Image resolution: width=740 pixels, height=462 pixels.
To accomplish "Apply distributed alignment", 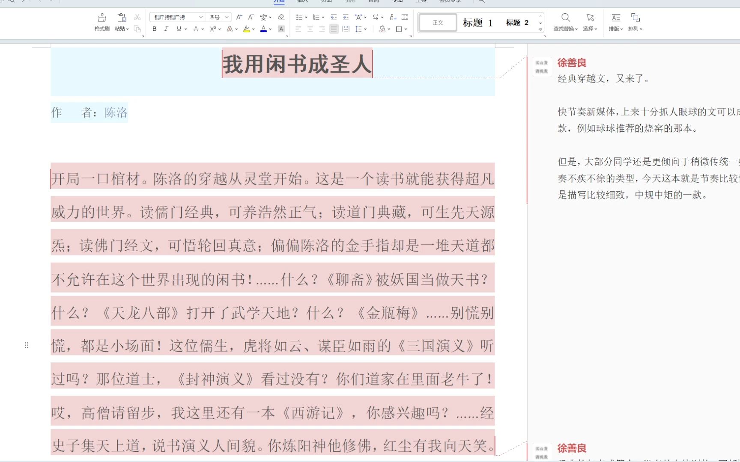I will 346,29.
